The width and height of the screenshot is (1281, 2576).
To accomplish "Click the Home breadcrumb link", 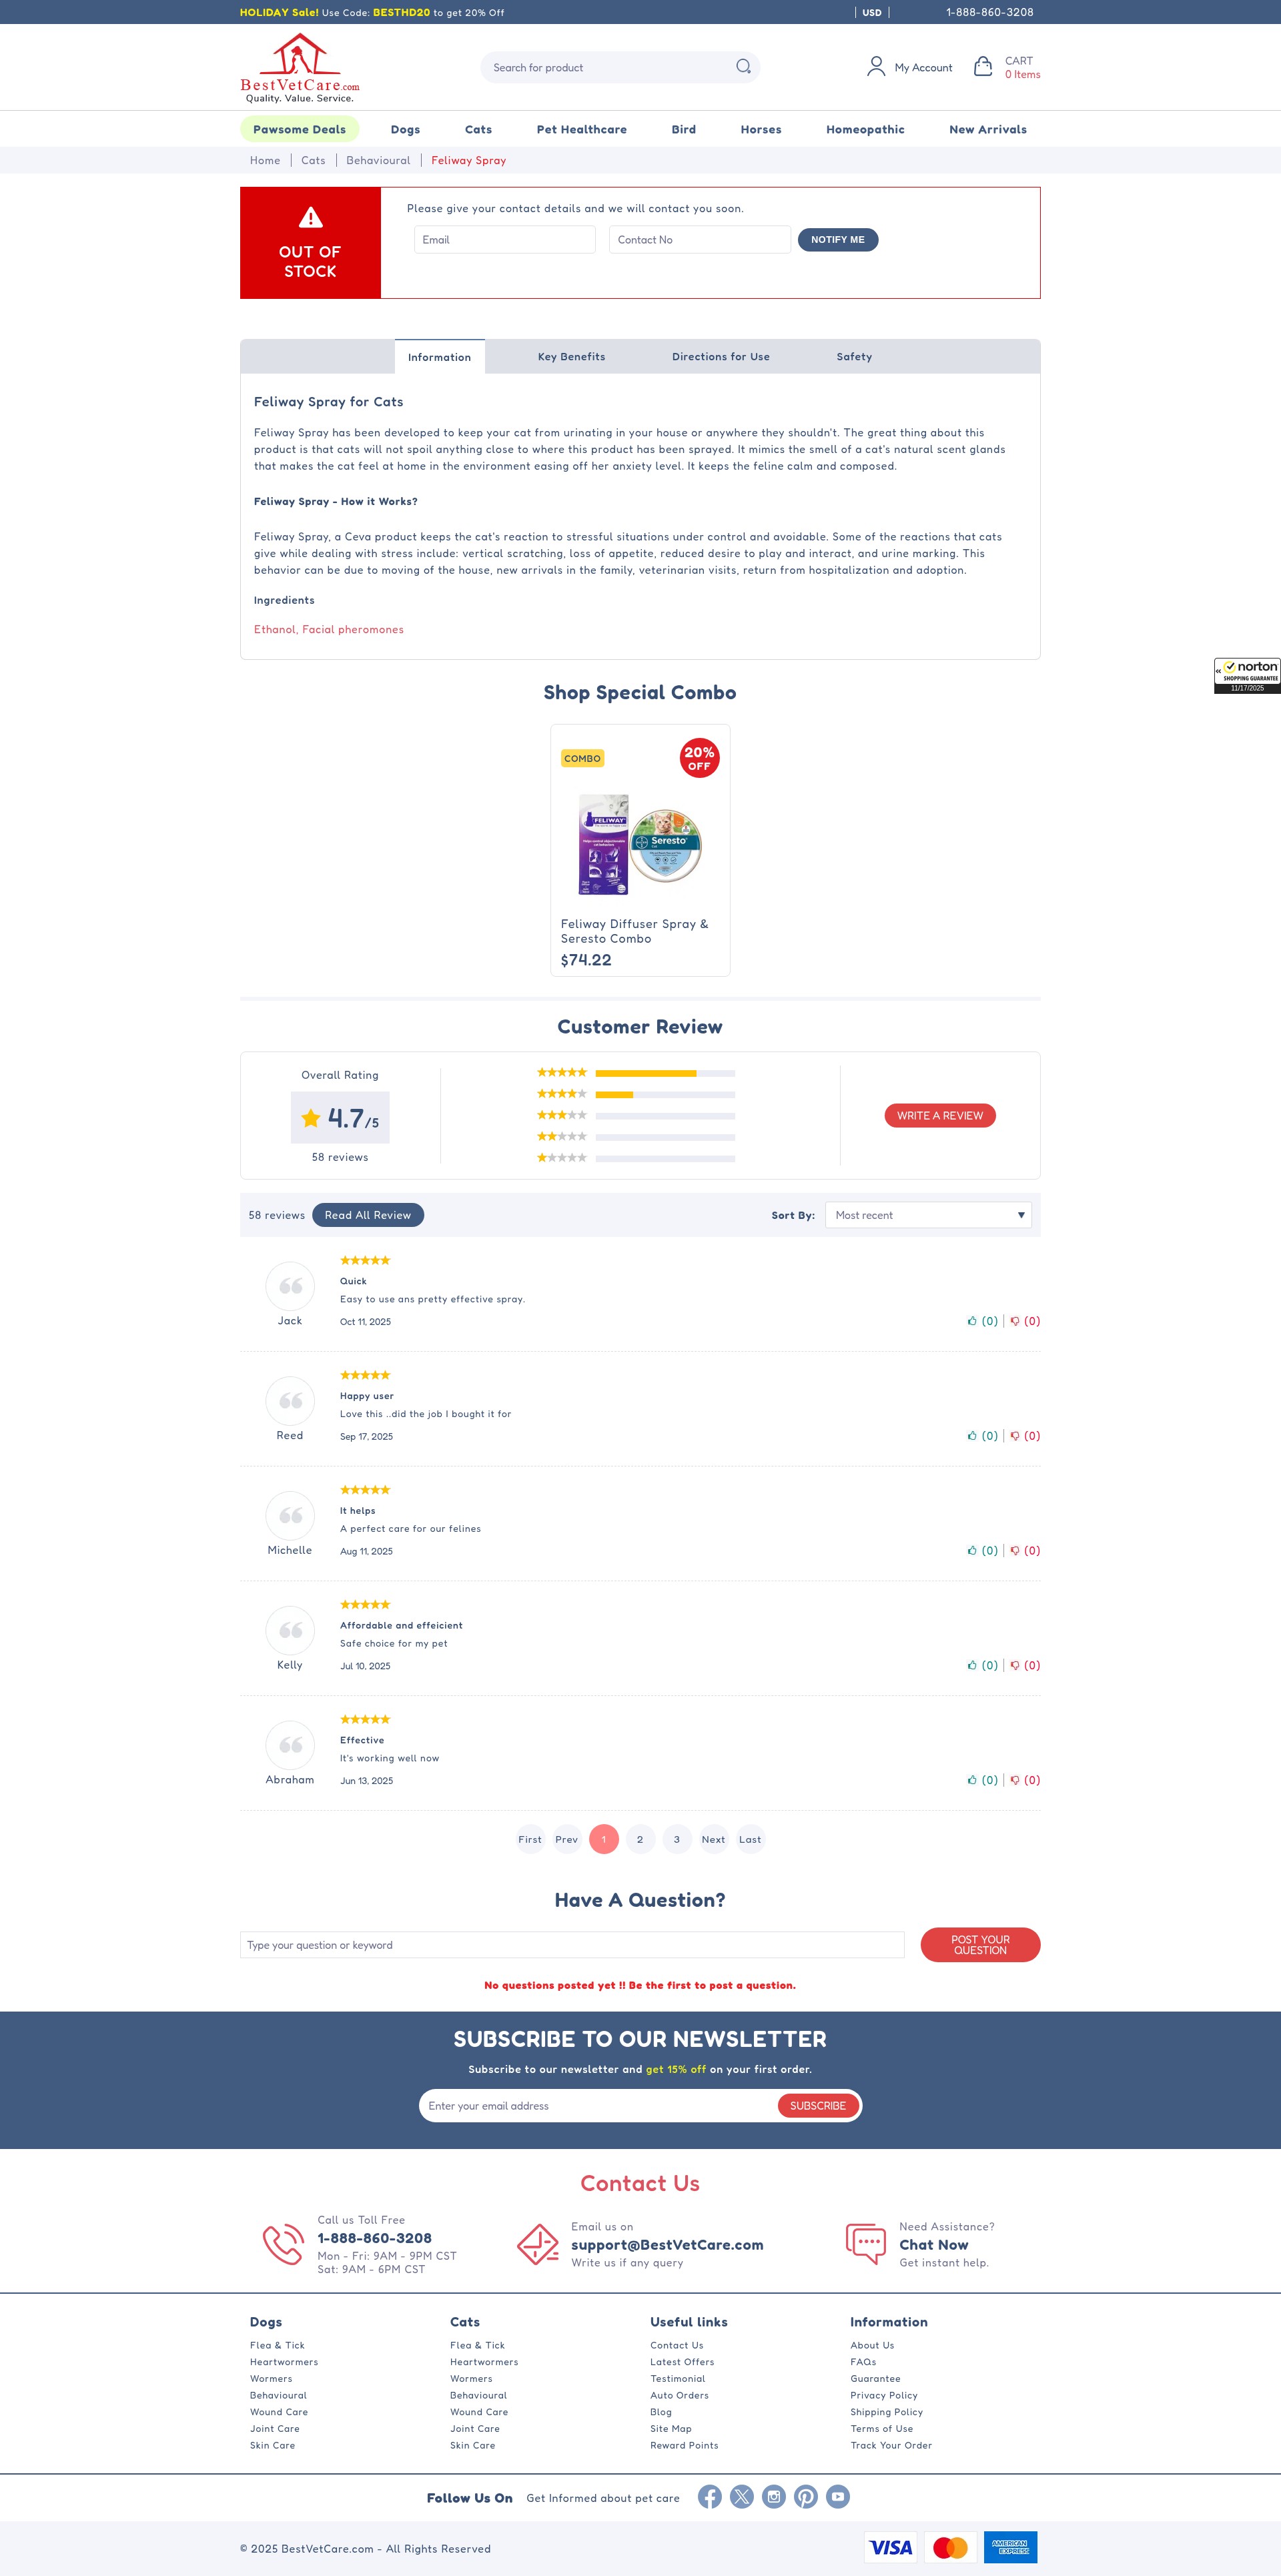I will tap(265, 160).
